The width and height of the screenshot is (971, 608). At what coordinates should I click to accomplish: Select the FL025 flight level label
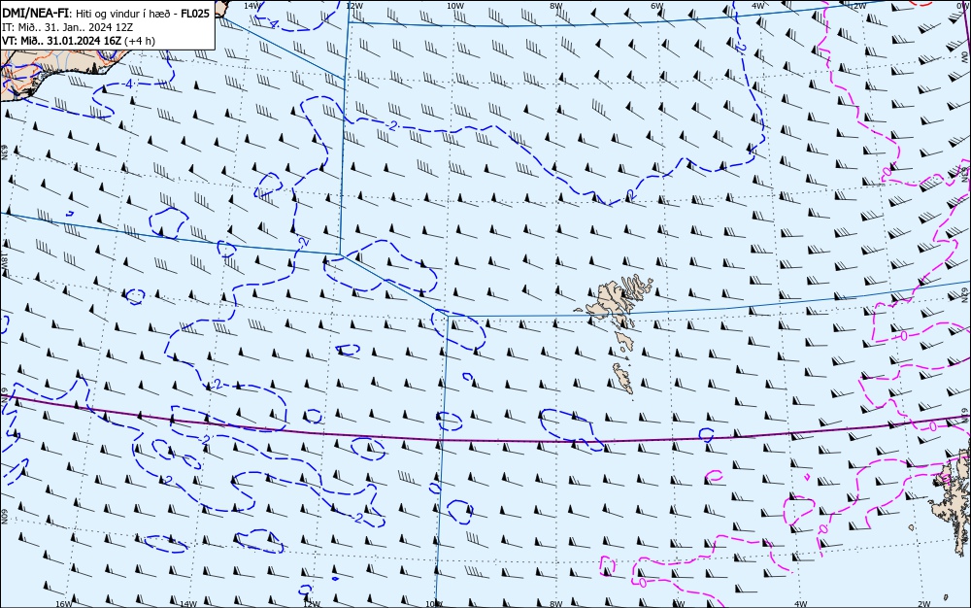(x=195, y=14)
